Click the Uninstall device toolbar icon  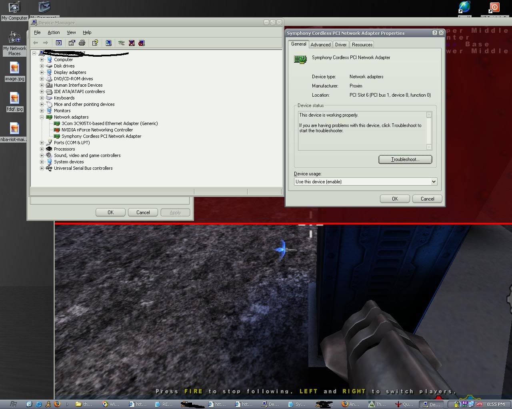coord(132,43)
